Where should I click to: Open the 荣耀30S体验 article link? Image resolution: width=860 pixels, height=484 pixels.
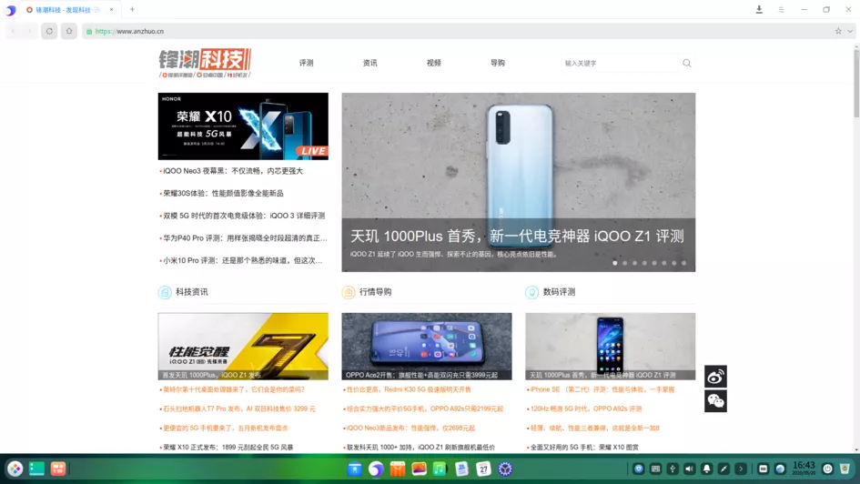click(x=223, y=194)
